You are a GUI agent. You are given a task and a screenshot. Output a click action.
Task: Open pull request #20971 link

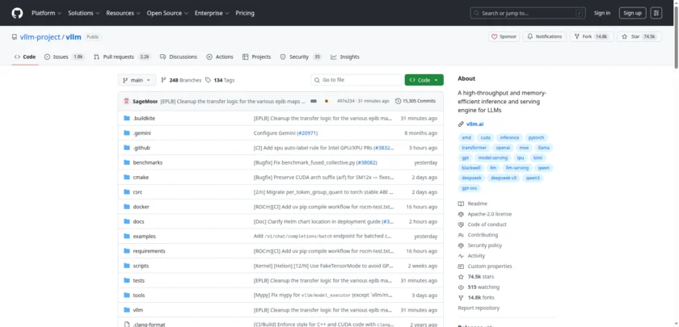point(306,133)
